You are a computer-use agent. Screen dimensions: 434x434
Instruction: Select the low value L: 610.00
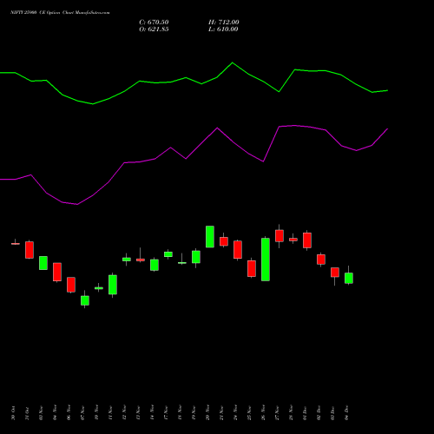tap(223, 30)
